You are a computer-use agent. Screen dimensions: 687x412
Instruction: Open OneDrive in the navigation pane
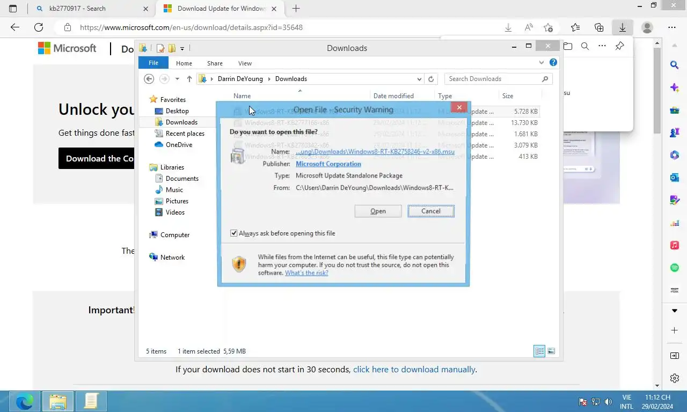(x=179, y=145)
